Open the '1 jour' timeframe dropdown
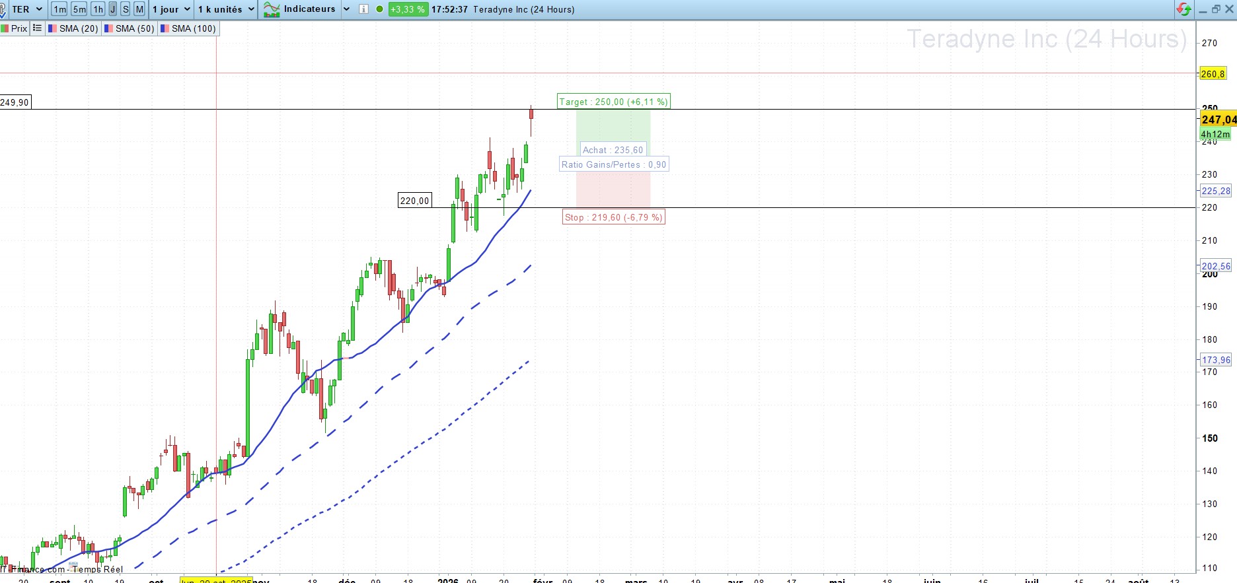 pos(171,9)
